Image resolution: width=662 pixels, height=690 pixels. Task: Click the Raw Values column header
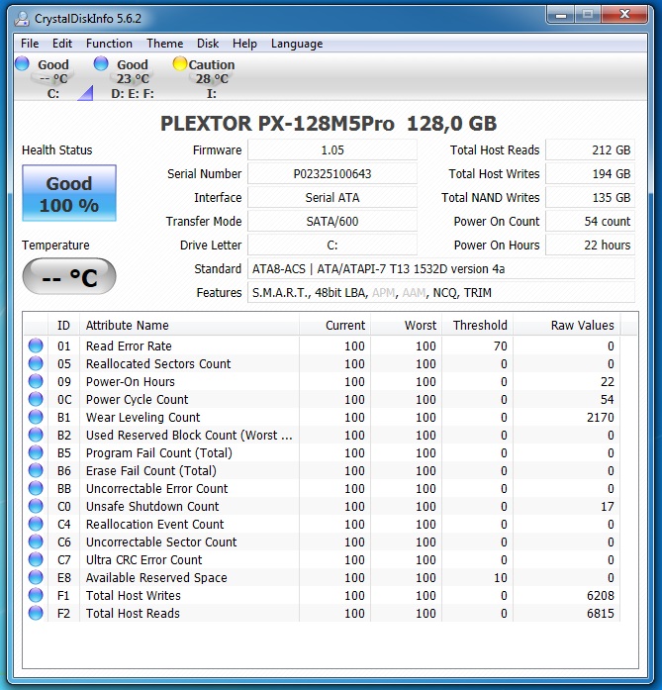click(582, 325)
